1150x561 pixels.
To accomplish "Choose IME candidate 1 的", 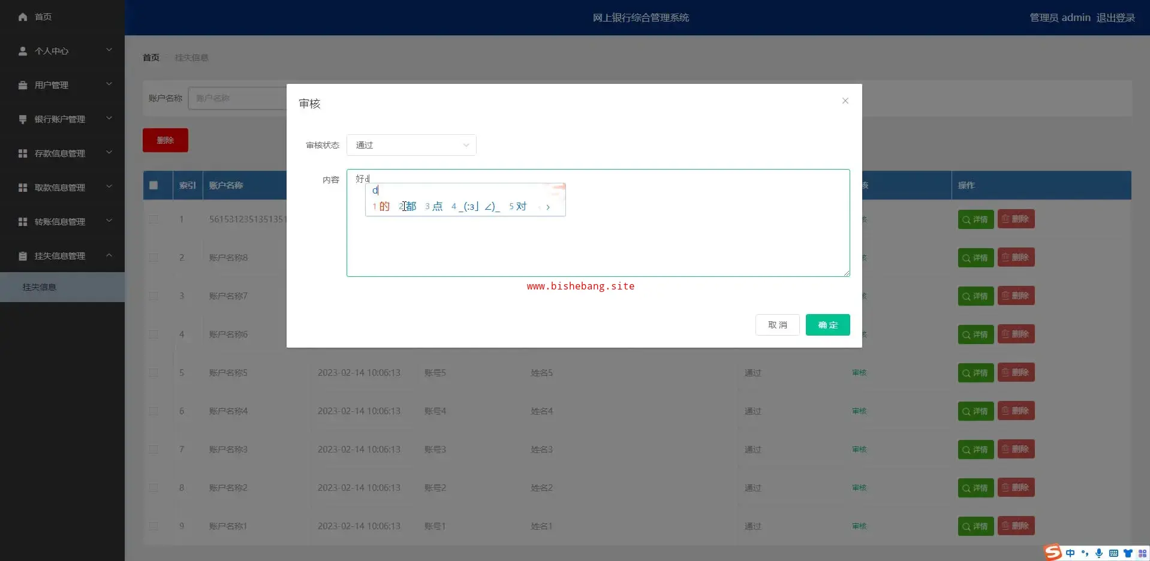I will click(x=381, y=207).
